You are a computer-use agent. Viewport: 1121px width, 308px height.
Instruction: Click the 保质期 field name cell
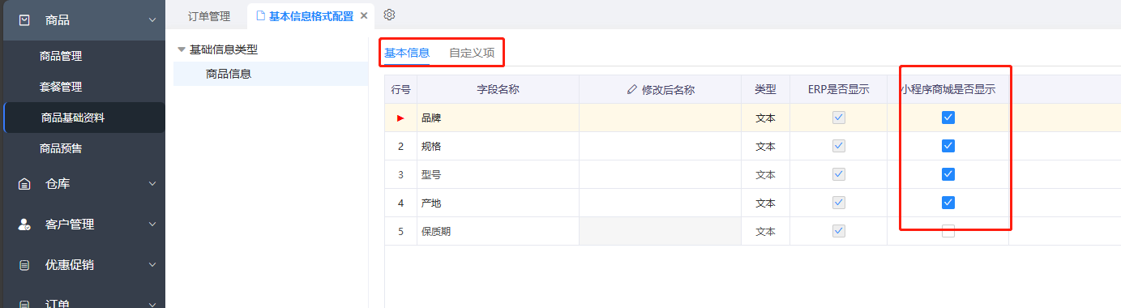point(498,231)
